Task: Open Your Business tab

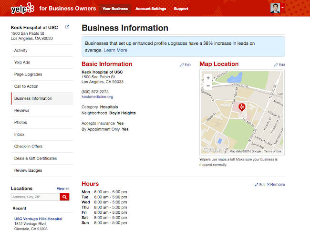Action: pyautogui.click(x=115, y=9)
